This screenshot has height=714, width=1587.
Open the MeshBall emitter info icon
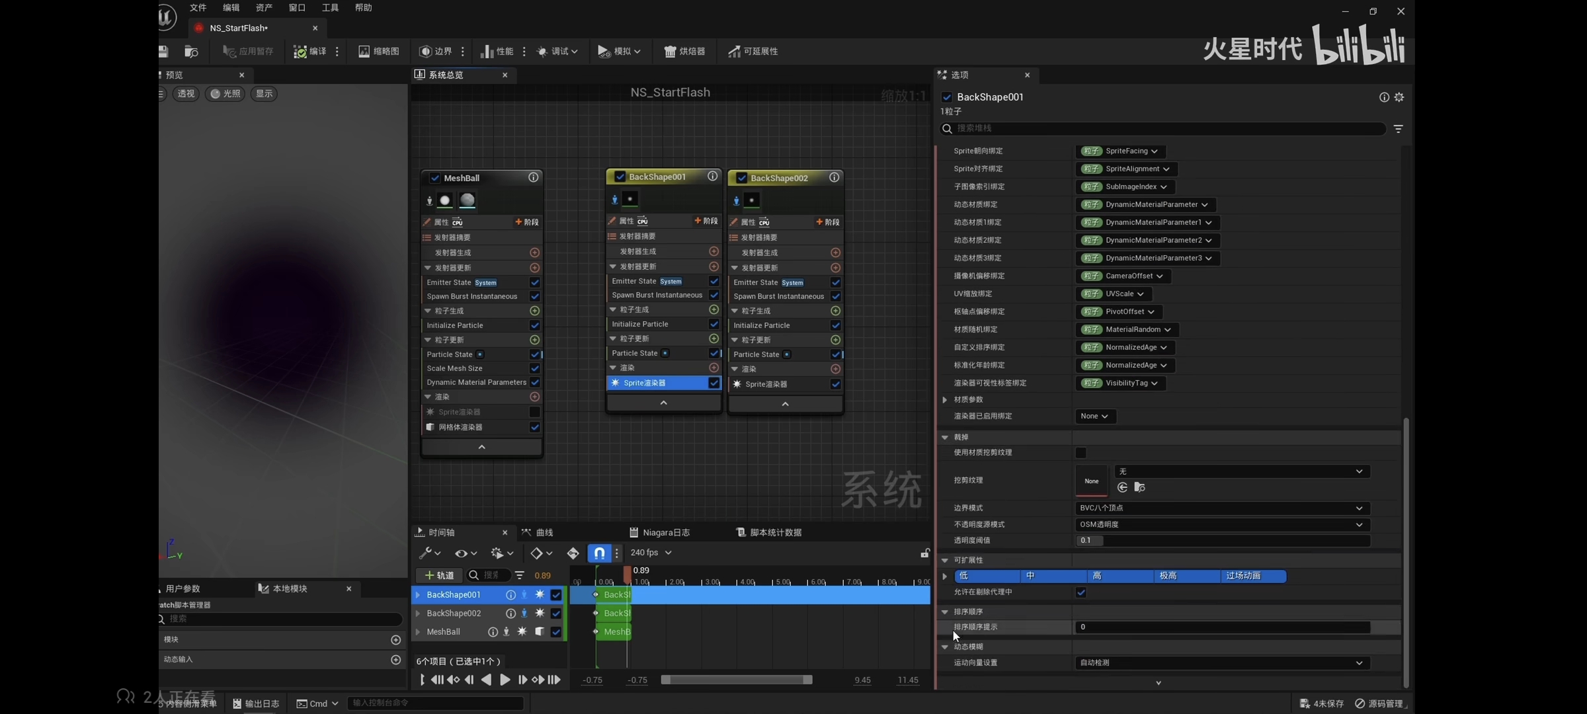pos(533,178)
